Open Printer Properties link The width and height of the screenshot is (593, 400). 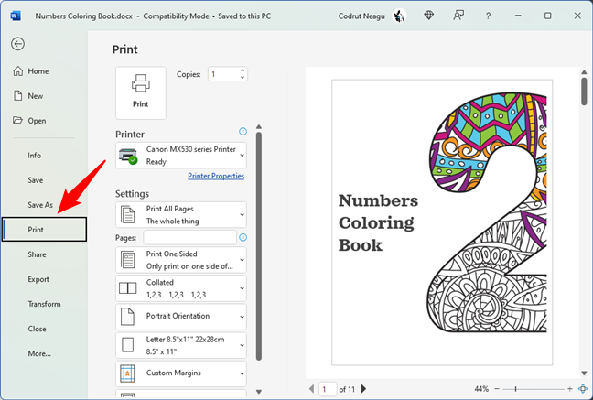pos(216,176)
